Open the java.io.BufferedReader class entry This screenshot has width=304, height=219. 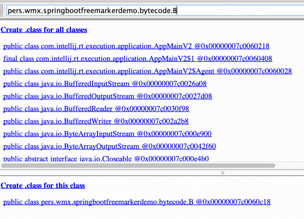tap(96, 109)
